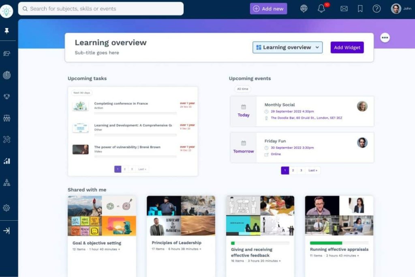Open the graduation cap learning icon
This screenshot has width=415, height=277.
[6, 54]
